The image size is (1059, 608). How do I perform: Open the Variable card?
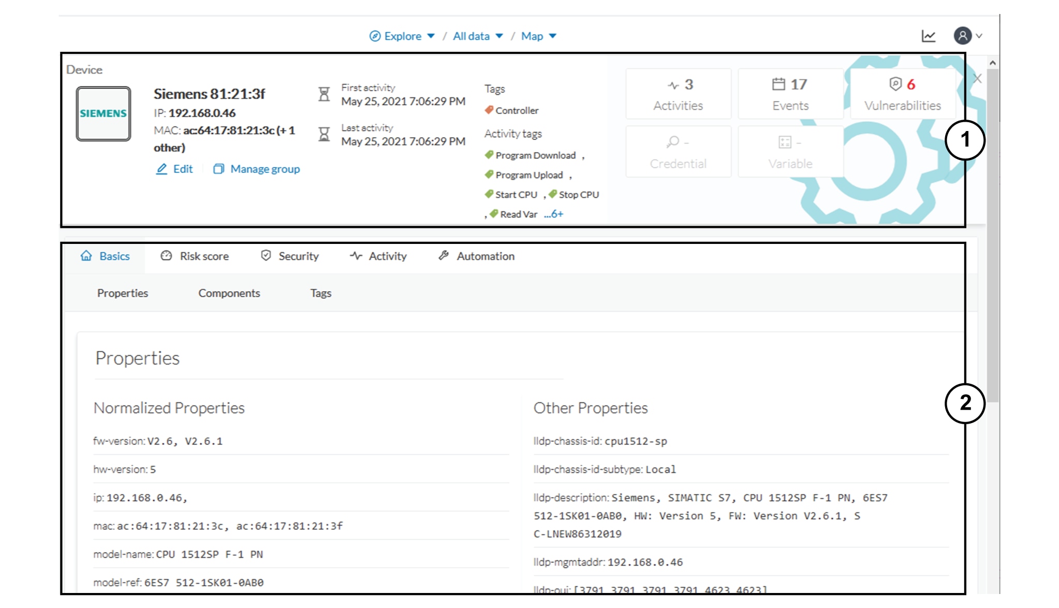[x=790, y=152]
